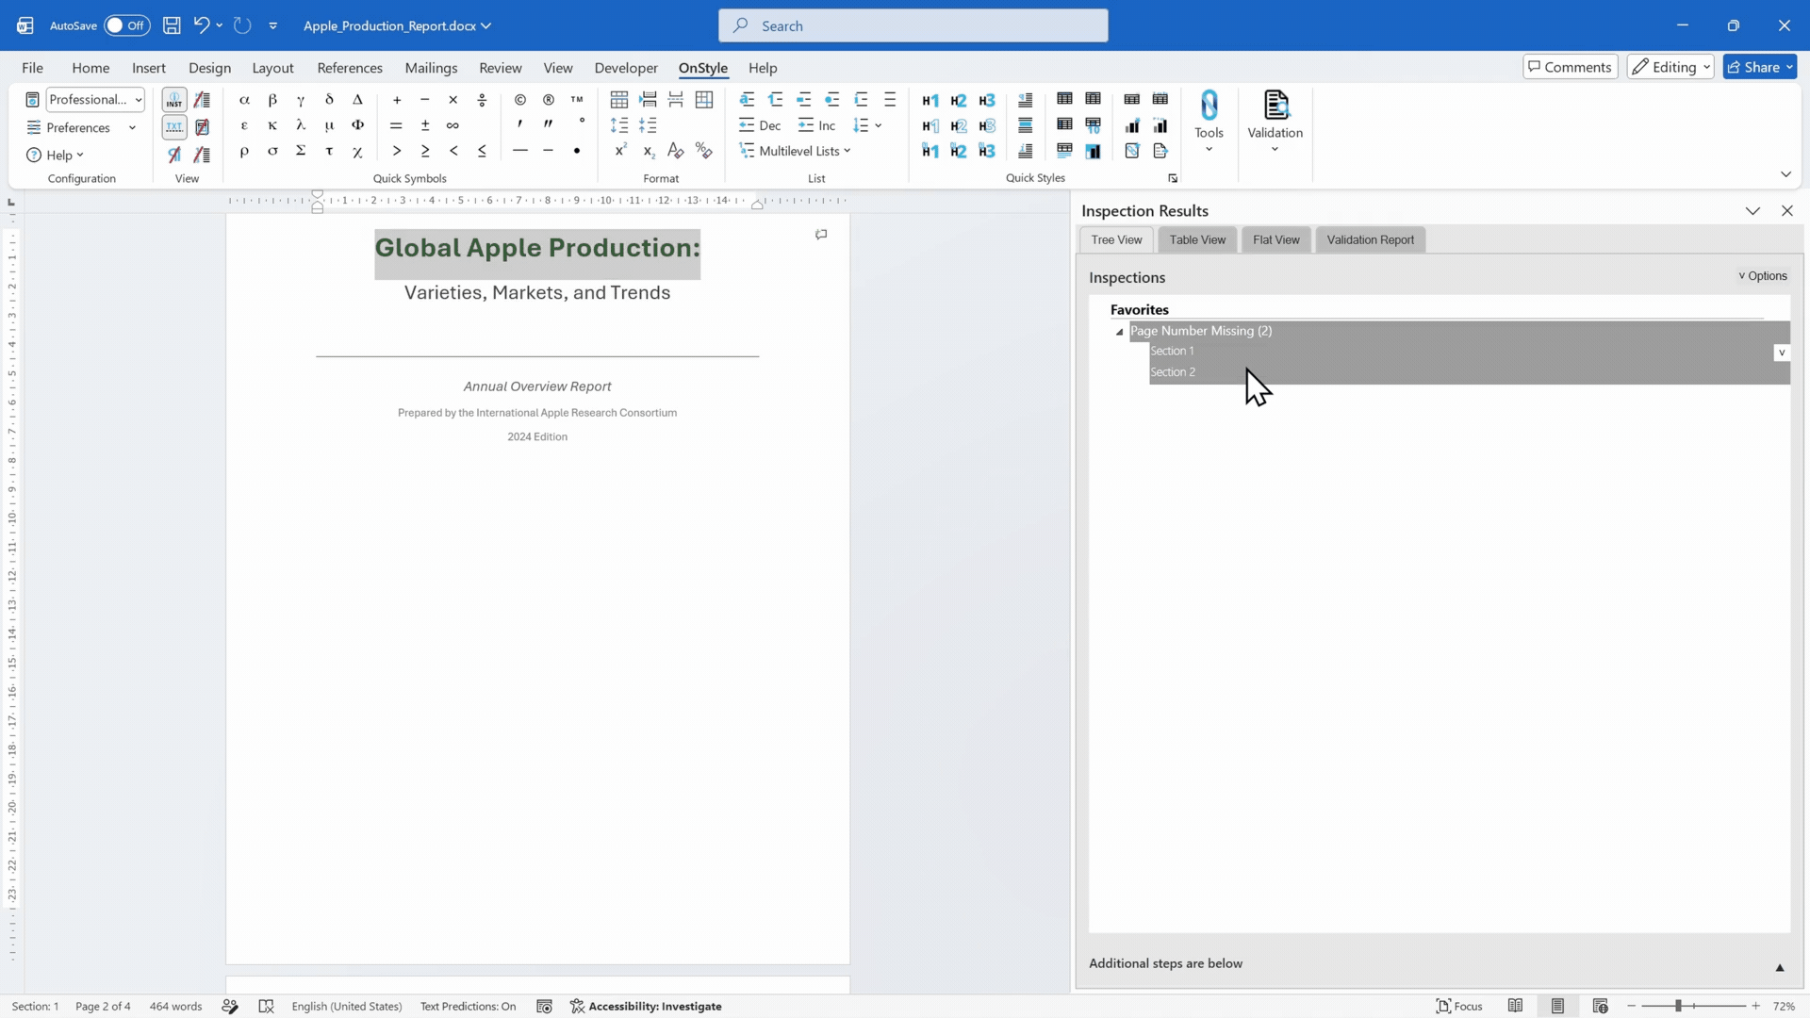
Task: Insert the division sign symbol
Action: pyautogui.click(x=482, y=100)
